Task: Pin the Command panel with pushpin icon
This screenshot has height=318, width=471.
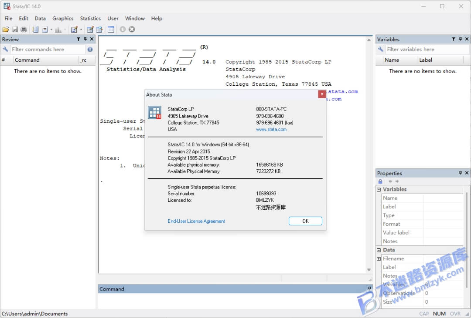Action: click(369, 288)
